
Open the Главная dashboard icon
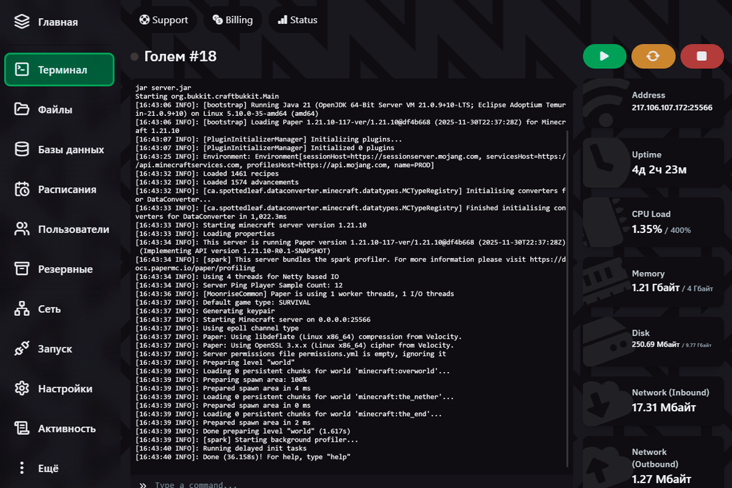[x=22, y=22]
